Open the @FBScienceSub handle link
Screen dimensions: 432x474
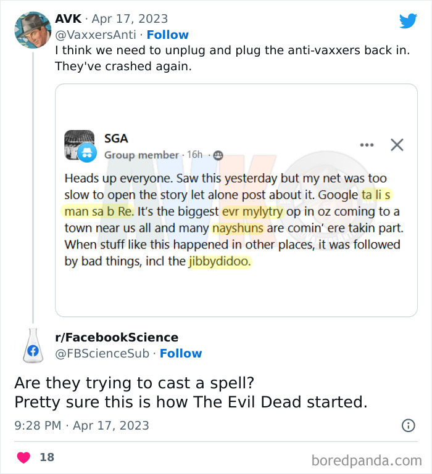pyautogui.click(x=103, y=353)
